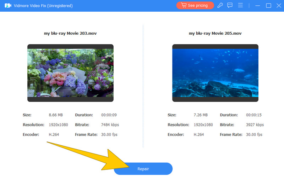Click the 7484 kbps bitrate value

pyautogui.click(x=110, y=125)
